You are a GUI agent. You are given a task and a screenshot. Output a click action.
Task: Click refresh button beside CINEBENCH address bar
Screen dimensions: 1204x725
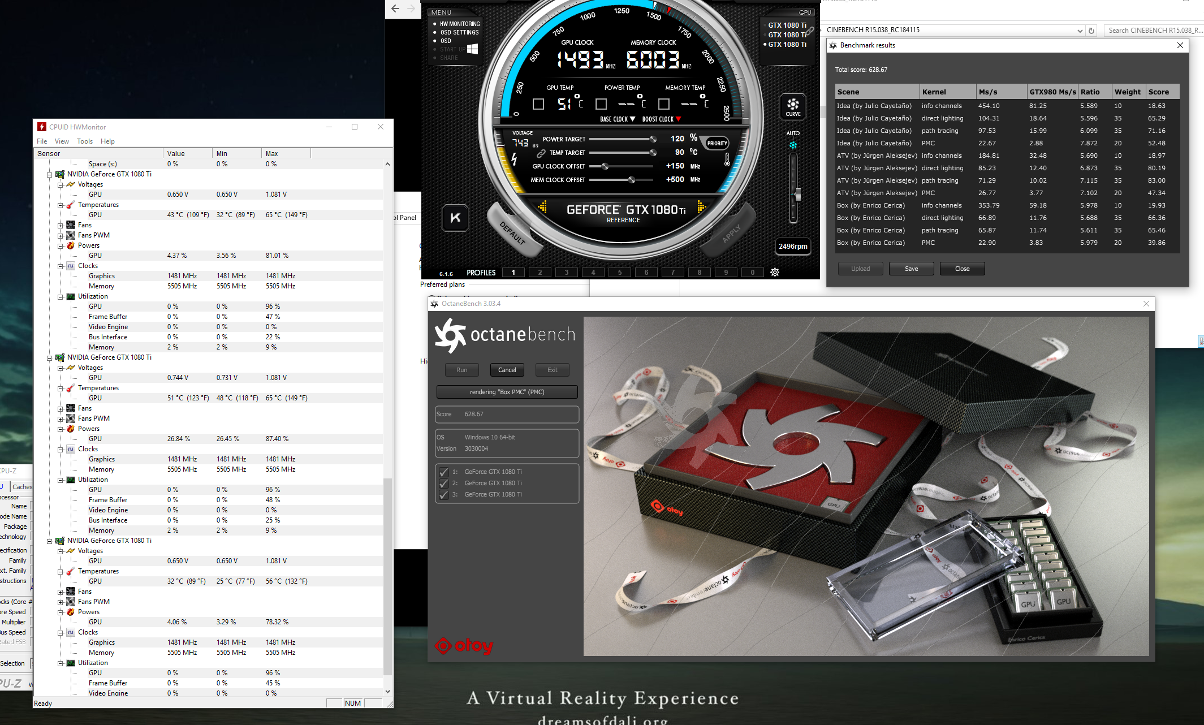coord(1091,31)
